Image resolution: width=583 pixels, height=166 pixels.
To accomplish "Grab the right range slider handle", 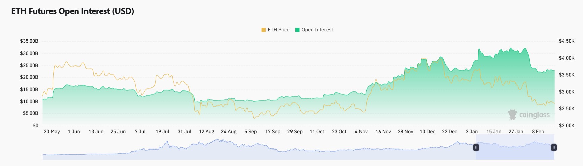I will [554, 147].
